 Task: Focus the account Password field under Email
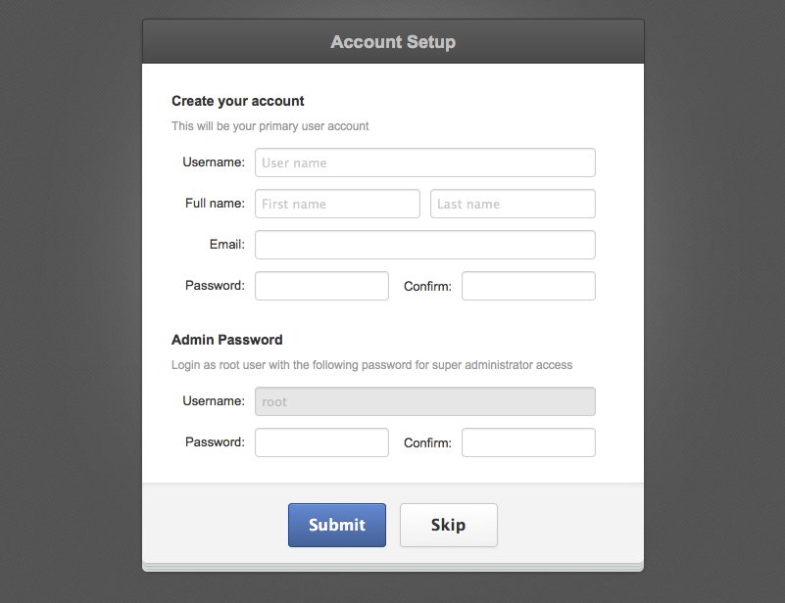[x=321, y=286]
